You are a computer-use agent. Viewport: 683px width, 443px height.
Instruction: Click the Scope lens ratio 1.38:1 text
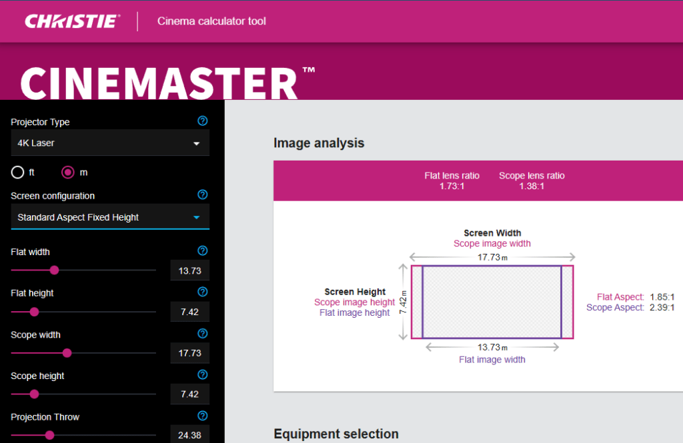532,181
